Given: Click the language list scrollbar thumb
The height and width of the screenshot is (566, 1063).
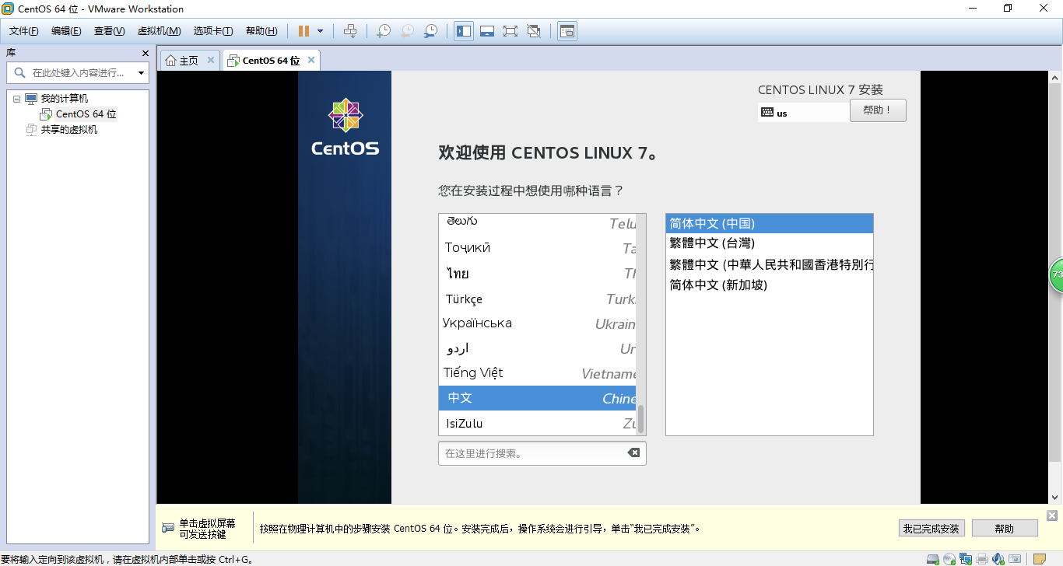Looking at the screenshot, I should click(x=641, y=418).
